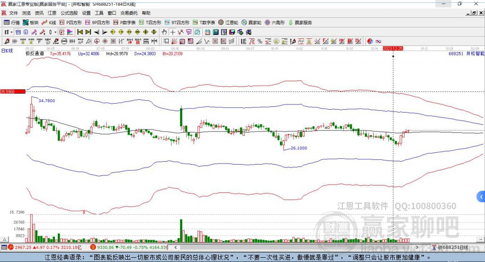The image size is (485, 262).
Task: Click the 26.1000 low price label
Action: (x=299, y=148)
